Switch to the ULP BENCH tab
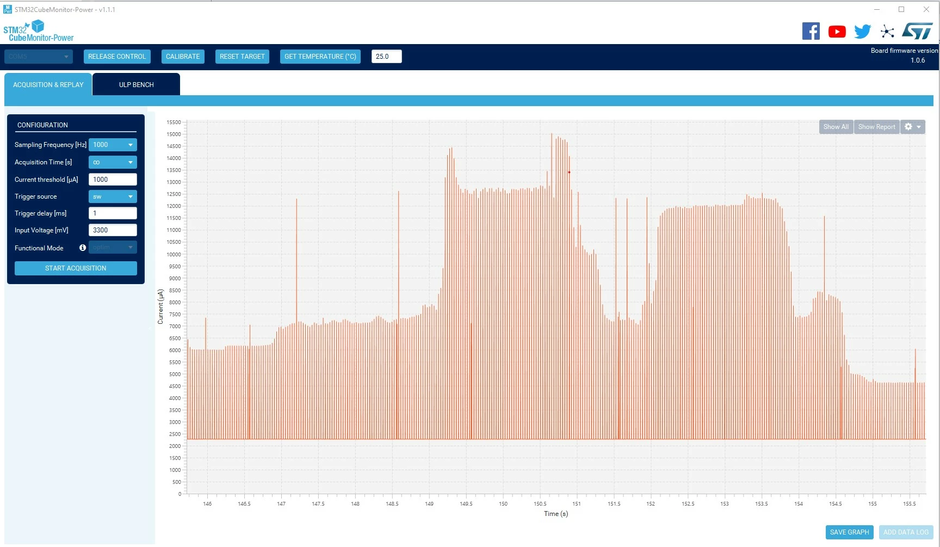This screenshot has height=547, width=940. (x=136, y=84)
